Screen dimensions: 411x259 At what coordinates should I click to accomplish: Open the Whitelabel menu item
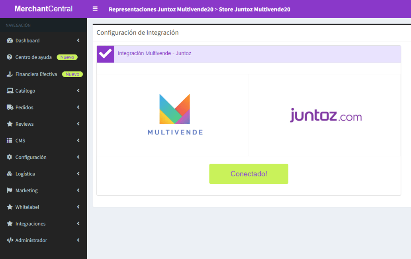point(43,207)
